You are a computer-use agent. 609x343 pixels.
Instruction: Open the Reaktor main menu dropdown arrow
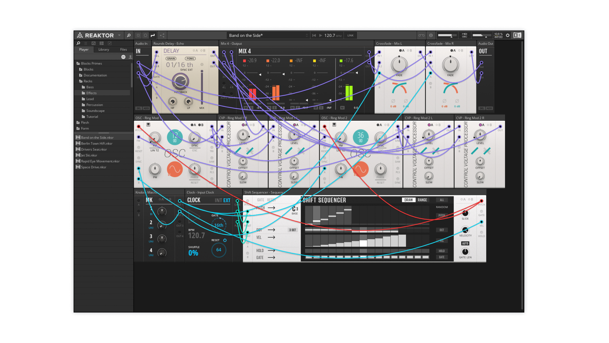119,35
